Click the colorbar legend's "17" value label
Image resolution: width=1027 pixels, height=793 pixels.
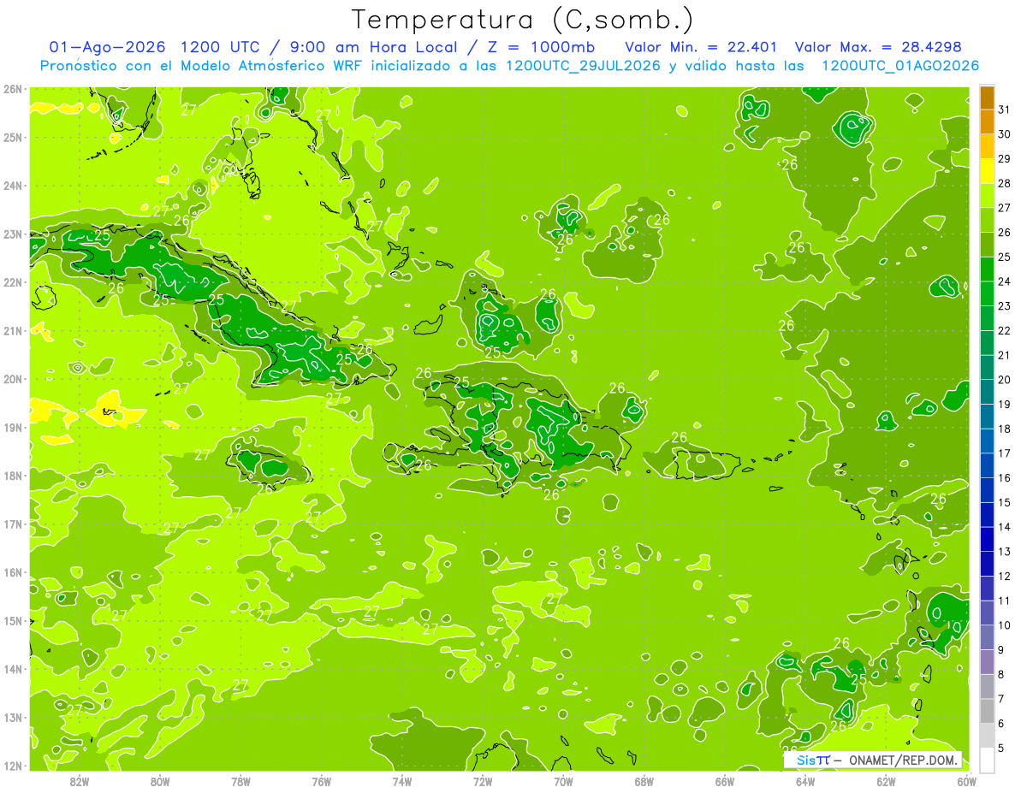click(x=1004, y=453)
